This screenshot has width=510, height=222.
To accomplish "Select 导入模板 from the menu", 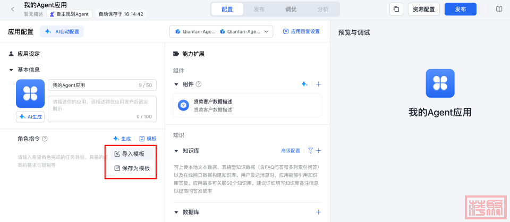I will [129, 154].
